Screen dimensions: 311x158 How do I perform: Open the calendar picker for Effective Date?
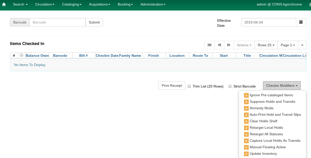(x=301, y=22)
